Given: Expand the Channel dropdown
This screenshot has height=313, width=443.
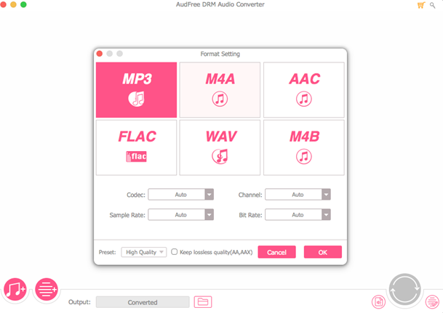Looking at the screenshot, I should click(x=298, y=195).
